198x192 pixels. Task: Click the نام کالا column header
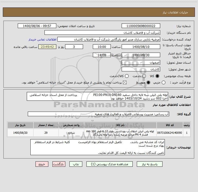tap(120, 125)
